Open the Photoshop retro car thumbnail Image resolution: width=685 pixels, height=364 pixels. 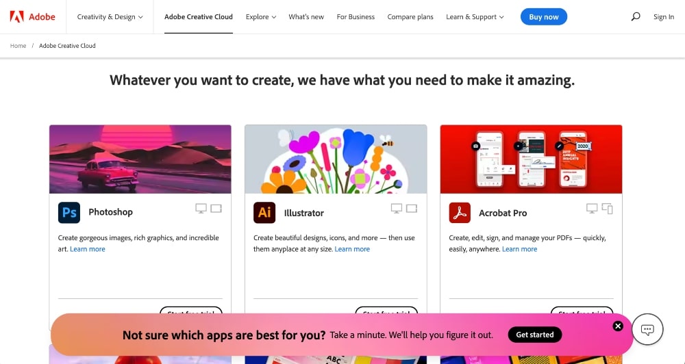[140, 159]
